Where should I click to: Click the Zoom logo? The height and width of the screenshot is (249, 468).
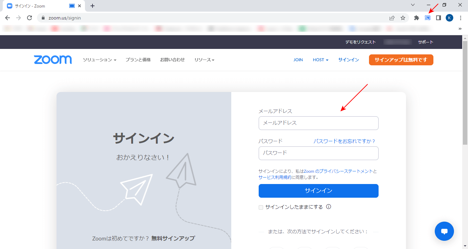click(53, 60)
